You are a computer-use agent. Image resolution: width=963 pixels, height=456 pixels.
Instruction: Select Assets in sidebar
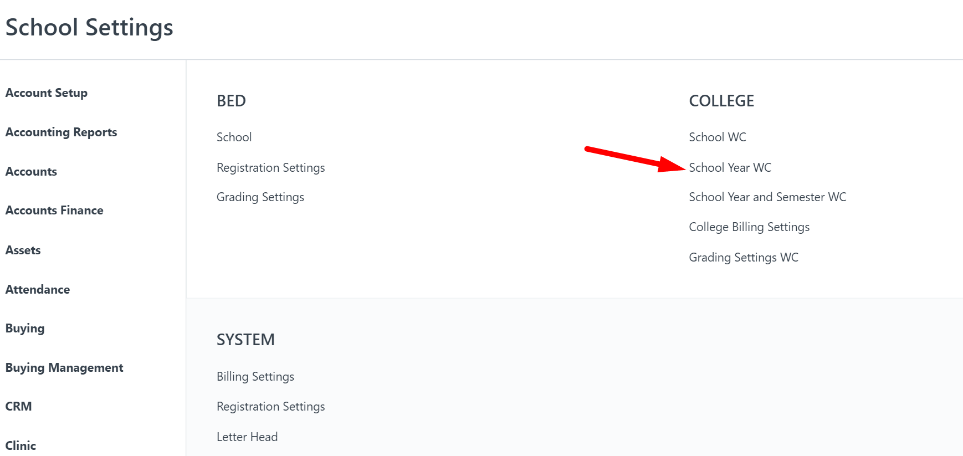[x=23, y=250]
